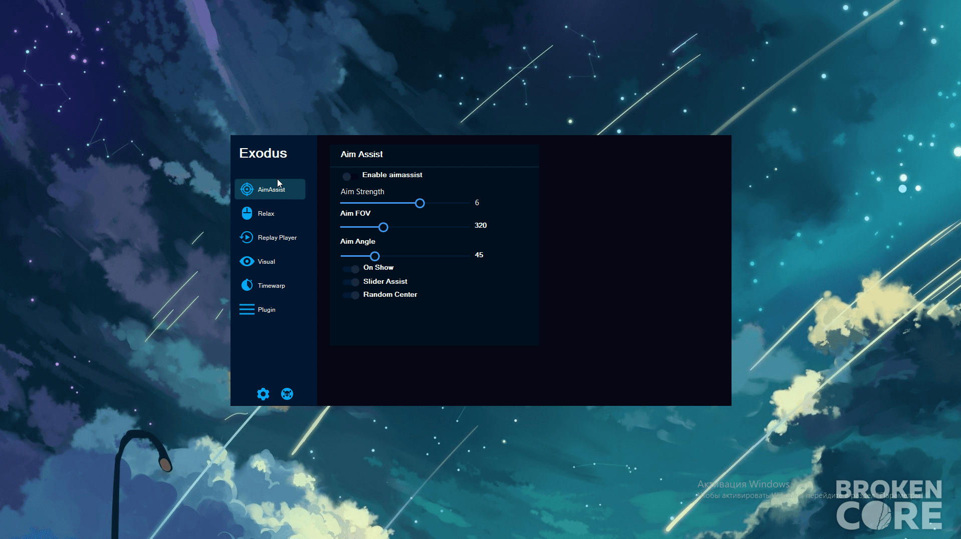Image resolution: width=961 pixels, height=539 pixels.
Task: Click the Exodus title text
Action: pos(263,153)
